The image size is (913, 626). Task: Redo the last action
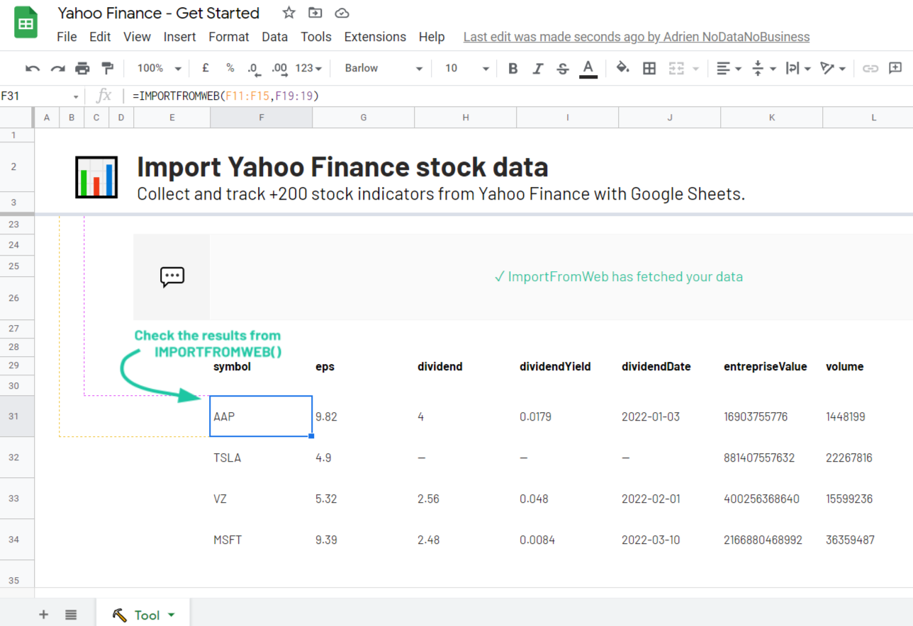(57, 68)
